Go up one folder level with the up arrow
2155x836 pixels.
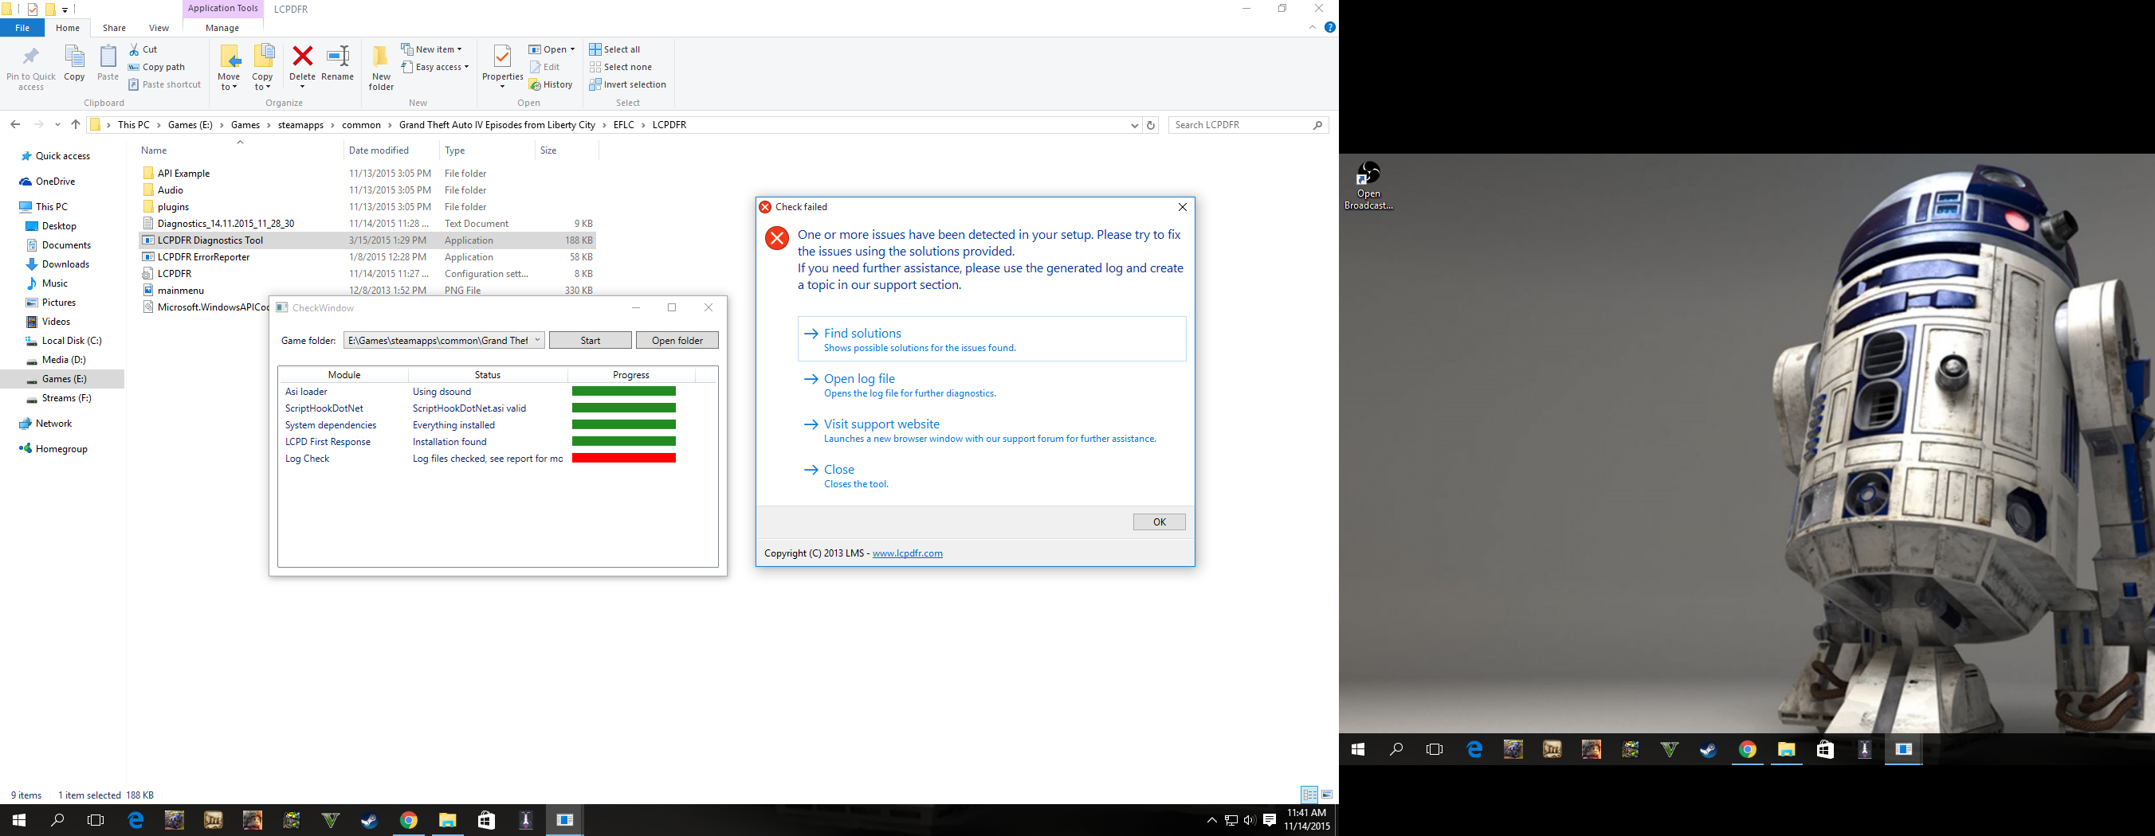75,124
